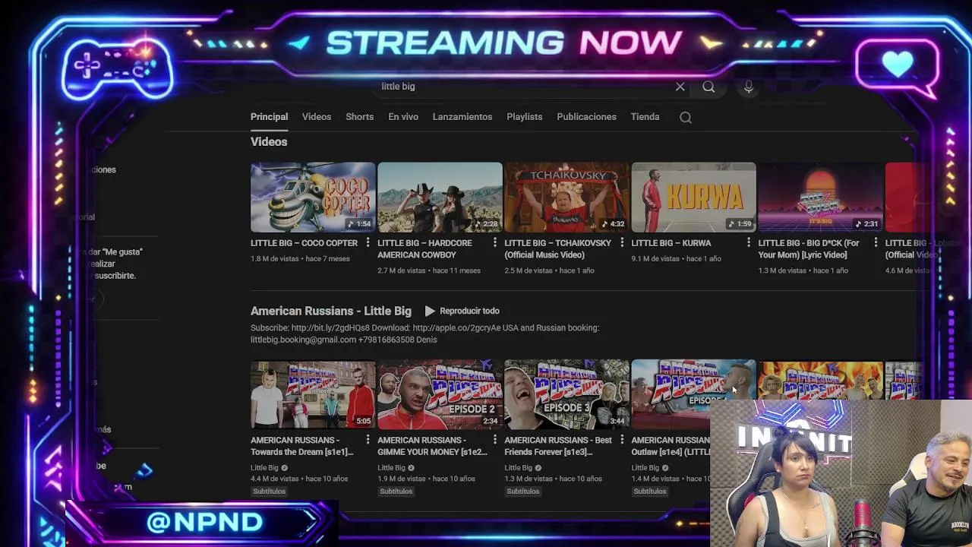Open TCHAIKOVSKY Official Music Video title
This screenshot has width=972, height=547.
(557, 249)
